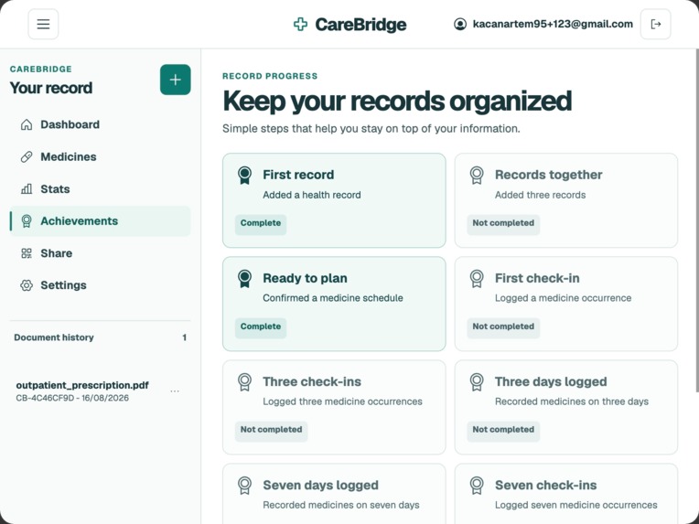Click "Logged seven medicine occurrences" text

576,506
